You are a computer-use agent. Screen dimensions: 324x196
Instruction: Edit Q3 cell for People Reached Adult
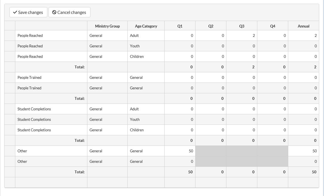pyautogui.click(x=242, y=35)
